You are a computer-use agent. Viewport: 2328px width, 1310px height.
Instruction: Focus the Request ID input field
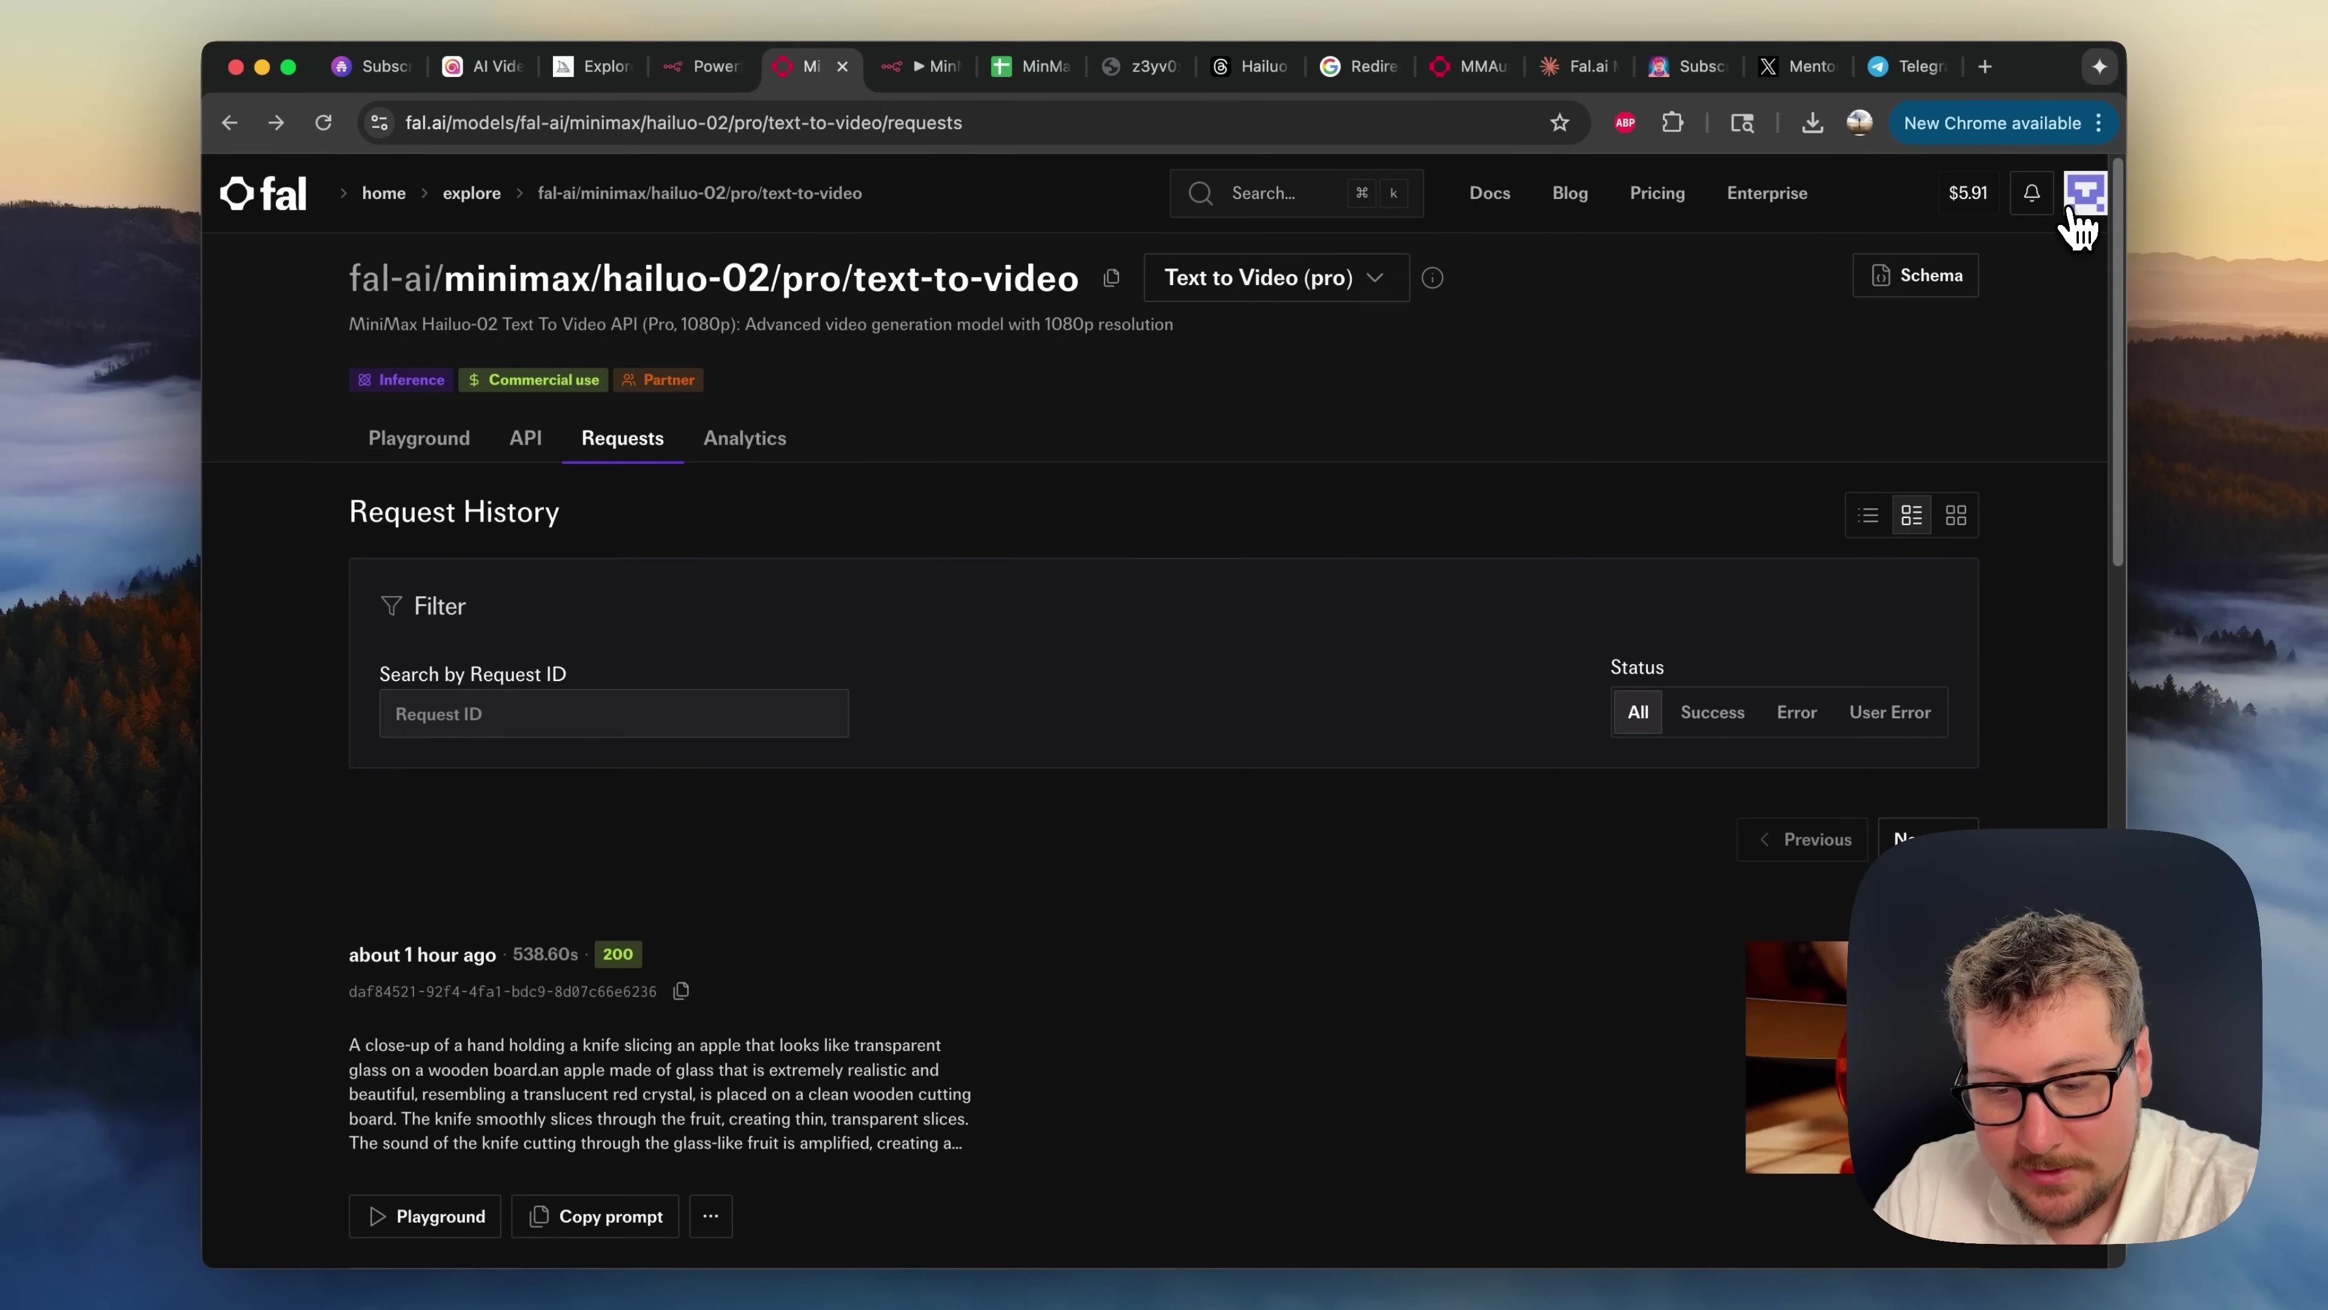click(x=614, y=714)
